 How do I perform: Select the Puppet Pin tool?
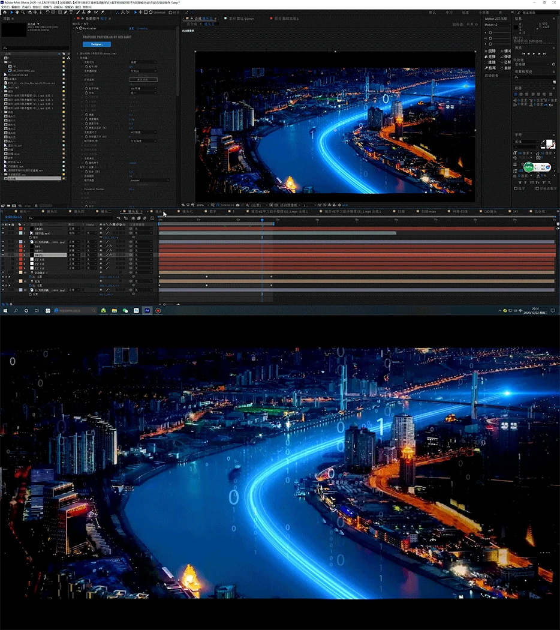(103, 13)
